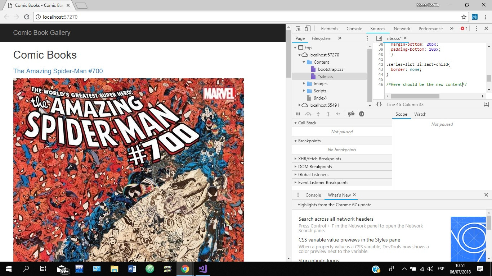Viewport: 492px width, 276px height.
Task: Switch to the drawer Console tab
Action: point(313,195)
